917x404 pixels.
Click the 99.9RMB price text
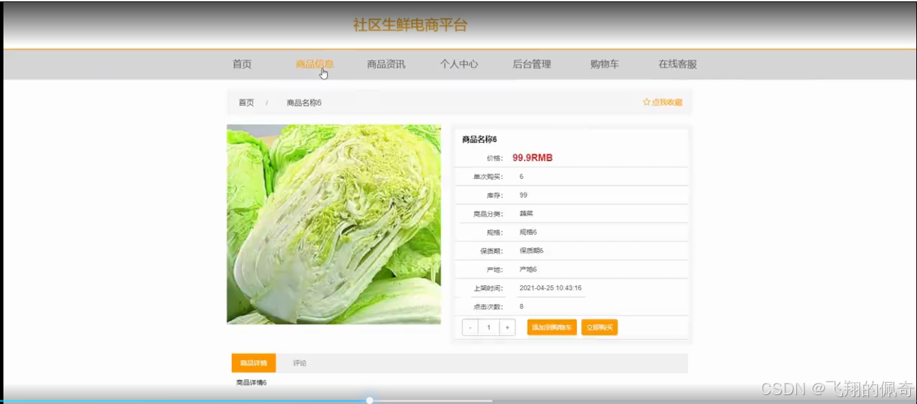point(532,158)
